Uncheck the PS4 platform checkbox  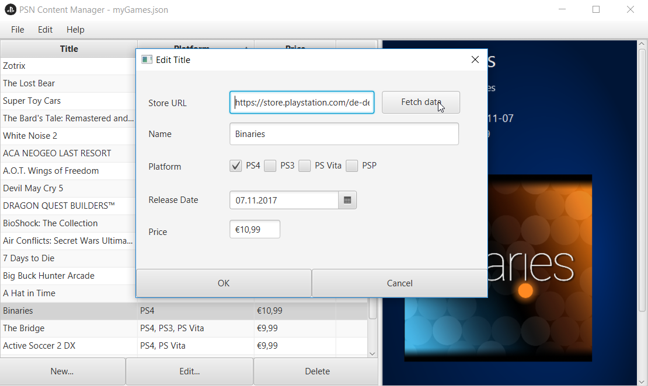pos(236,166)
